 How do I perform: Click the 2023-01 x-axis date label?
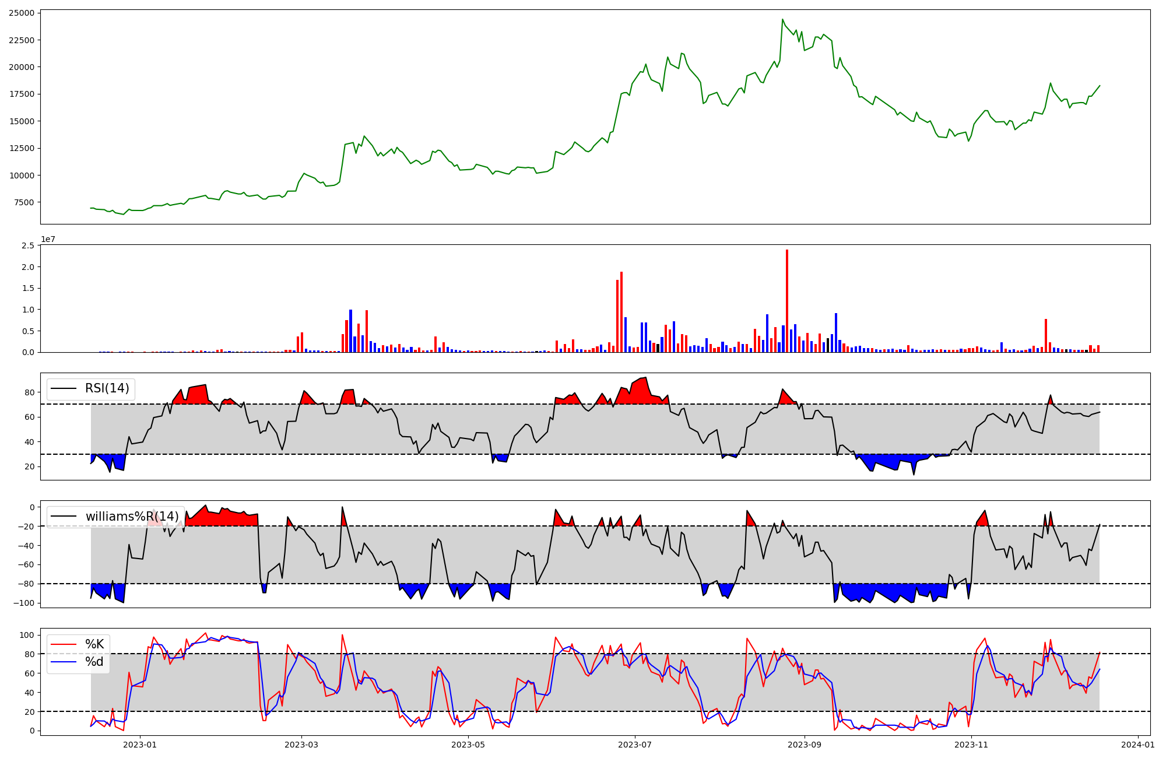pos(140,744)
